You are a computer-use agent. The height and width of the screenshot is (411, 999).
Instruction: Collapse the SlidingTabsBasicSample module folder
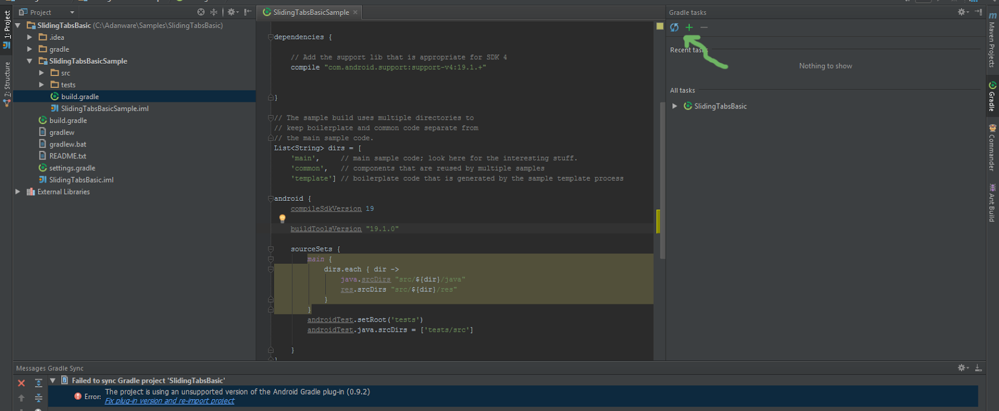tap(29, 61)
